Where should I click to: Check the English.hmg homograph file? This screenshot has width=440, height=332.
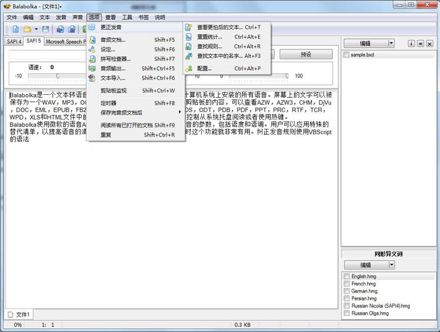pyautogui.click(x=347, y=276)
